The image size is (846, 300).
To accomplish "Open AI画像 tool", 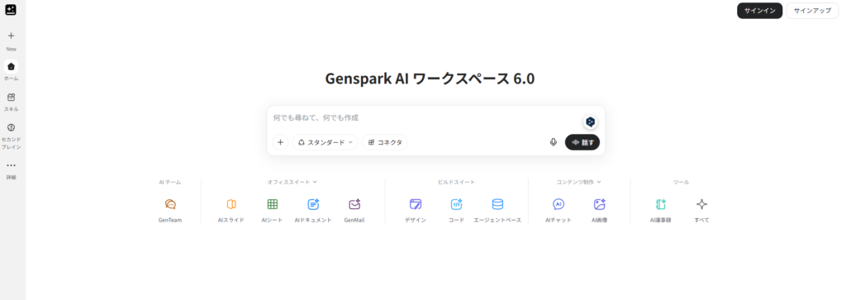I will (600, 210).
